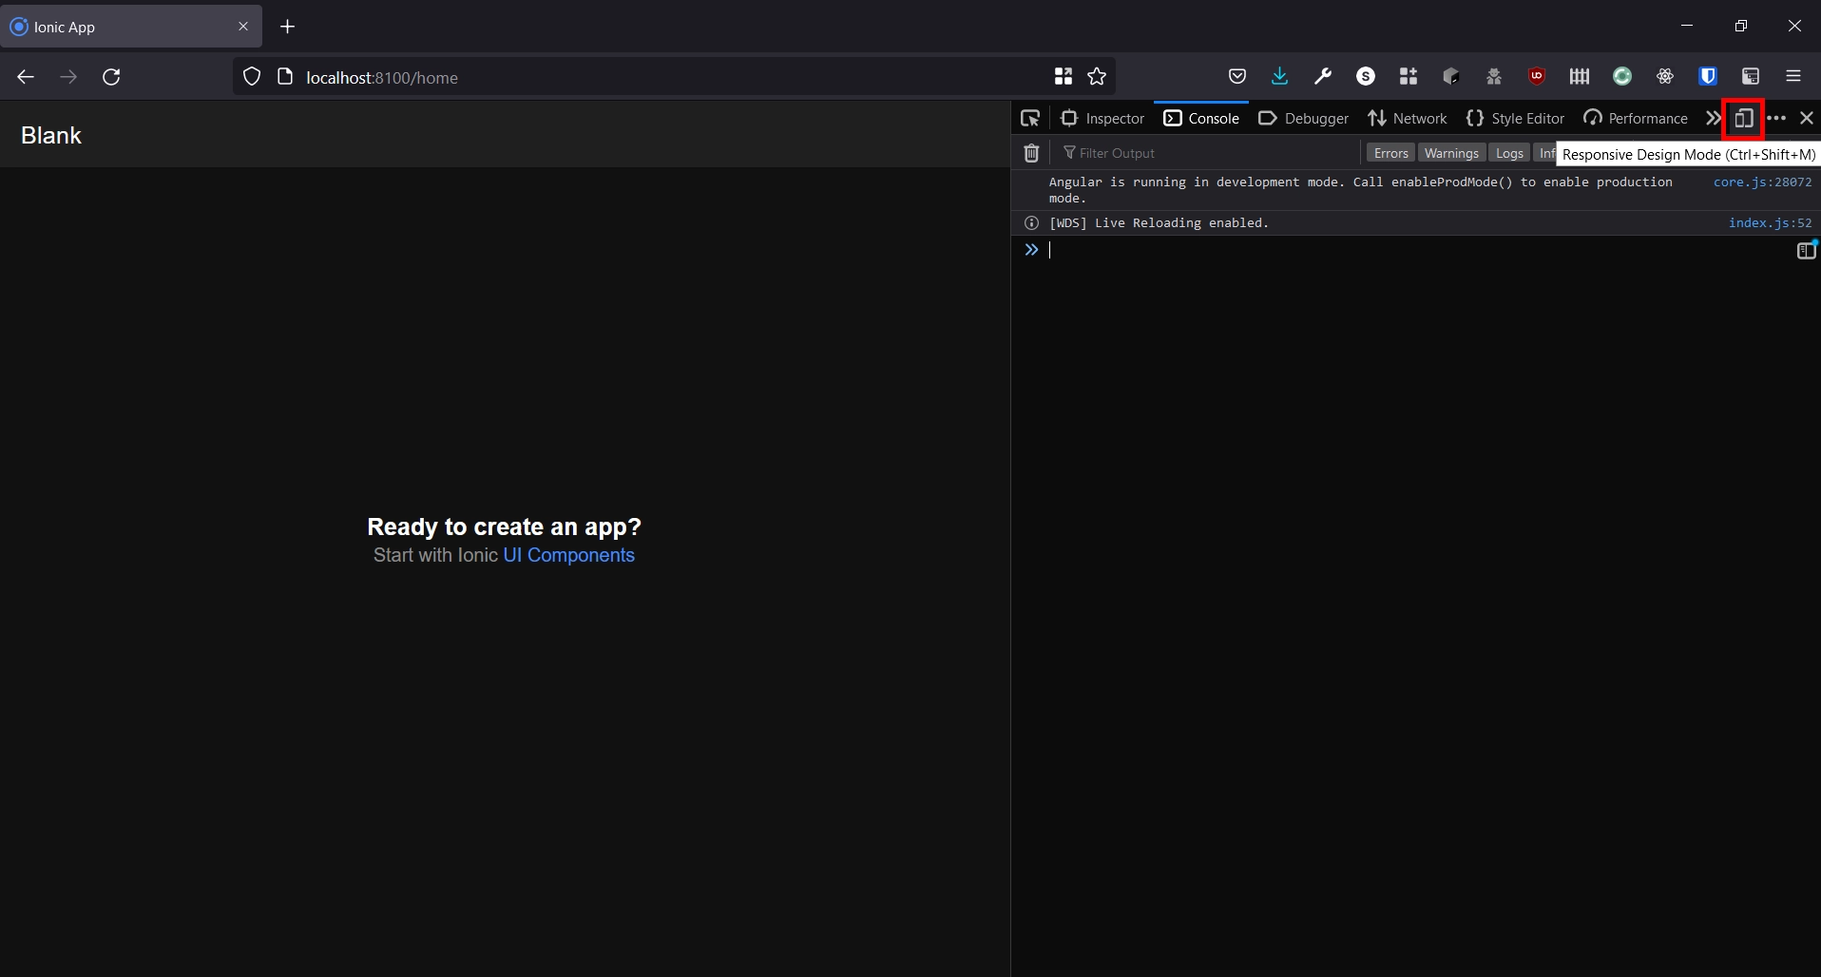
Task: Open the split console sidebar icon
Action: coord(1805,249)
